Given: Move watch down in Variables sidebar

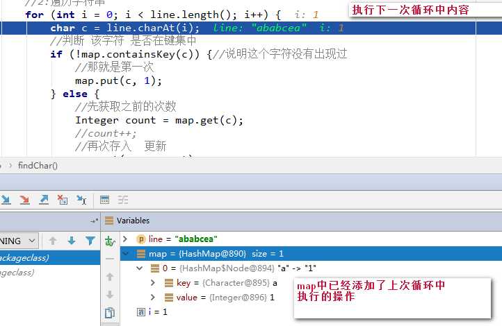Looking at the screenshot, I should pyautogui.click(x=110, y=294).
